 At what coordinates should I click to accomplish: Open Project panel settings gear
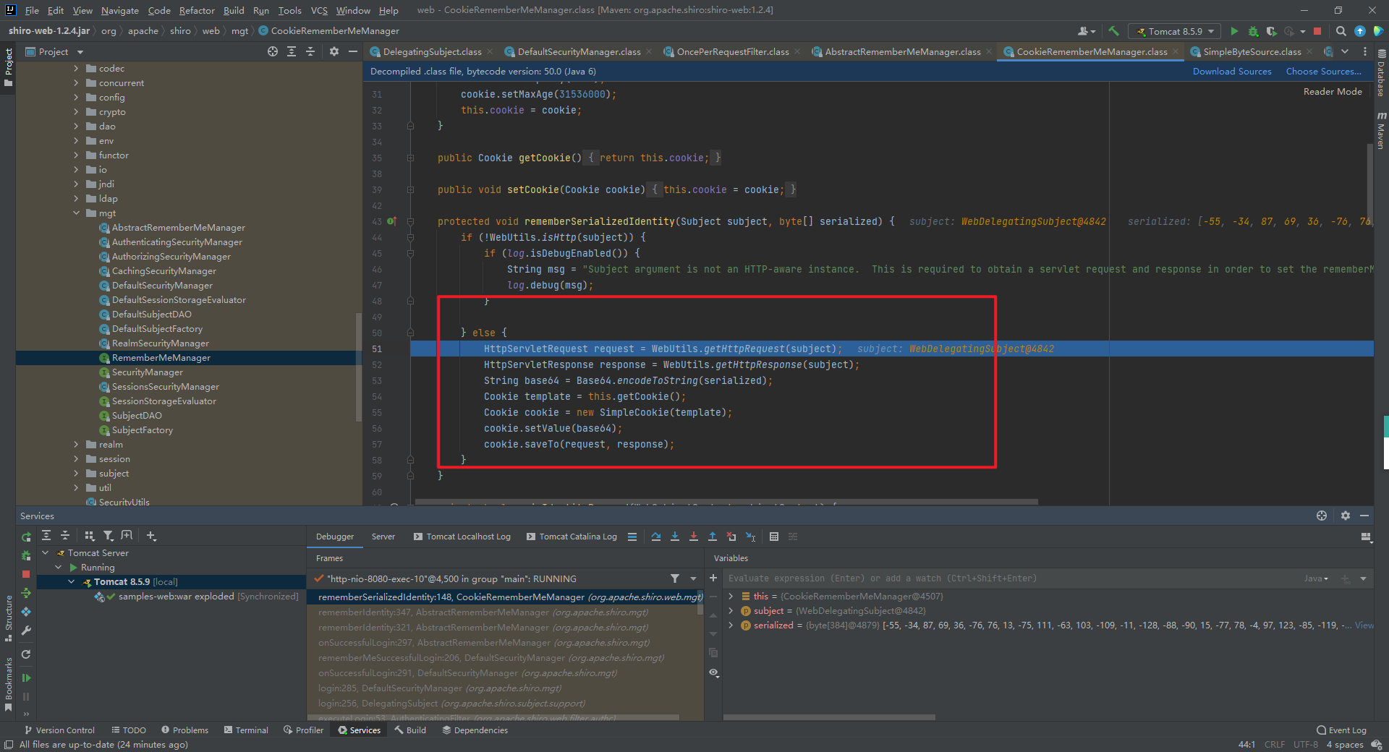(334, 51)
